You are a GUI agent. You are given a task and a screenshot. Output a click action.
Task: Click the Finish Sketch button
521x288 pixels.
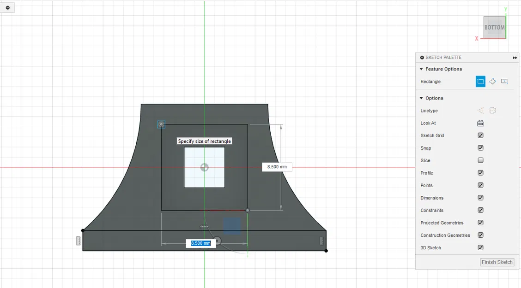click(497, 262)
